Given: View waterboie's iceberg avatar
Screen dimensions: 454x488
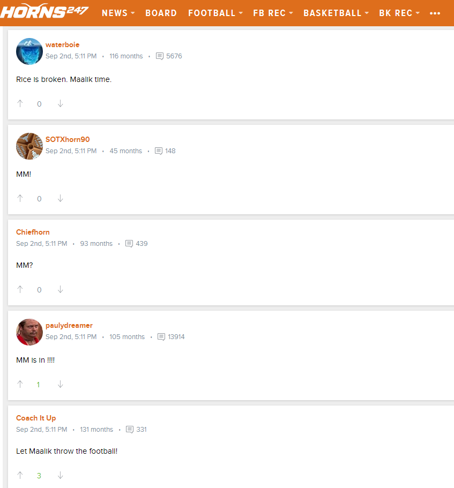Looking at the screenshot, I should click(29, 51).
